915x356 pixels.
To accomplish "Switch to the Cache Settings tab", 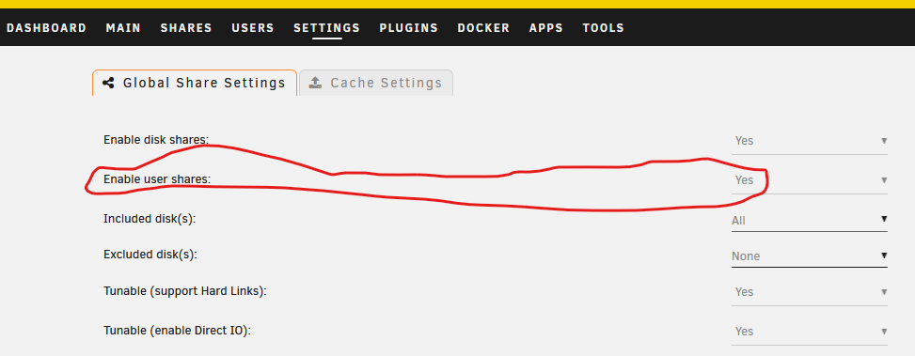I will click(x=376, y=83).
